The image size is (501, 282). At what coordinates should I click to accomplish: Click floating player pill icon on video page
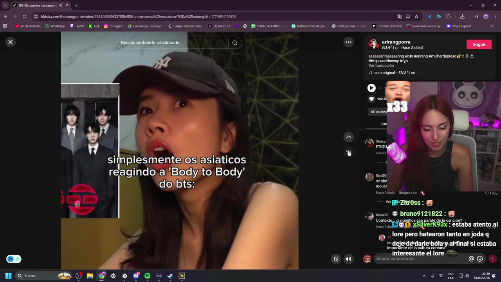pos(14,259)
